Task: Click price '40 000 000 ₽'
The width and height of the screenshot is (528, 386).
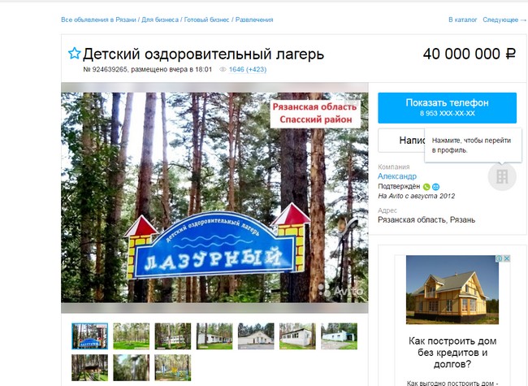Action: click(470, 54)
